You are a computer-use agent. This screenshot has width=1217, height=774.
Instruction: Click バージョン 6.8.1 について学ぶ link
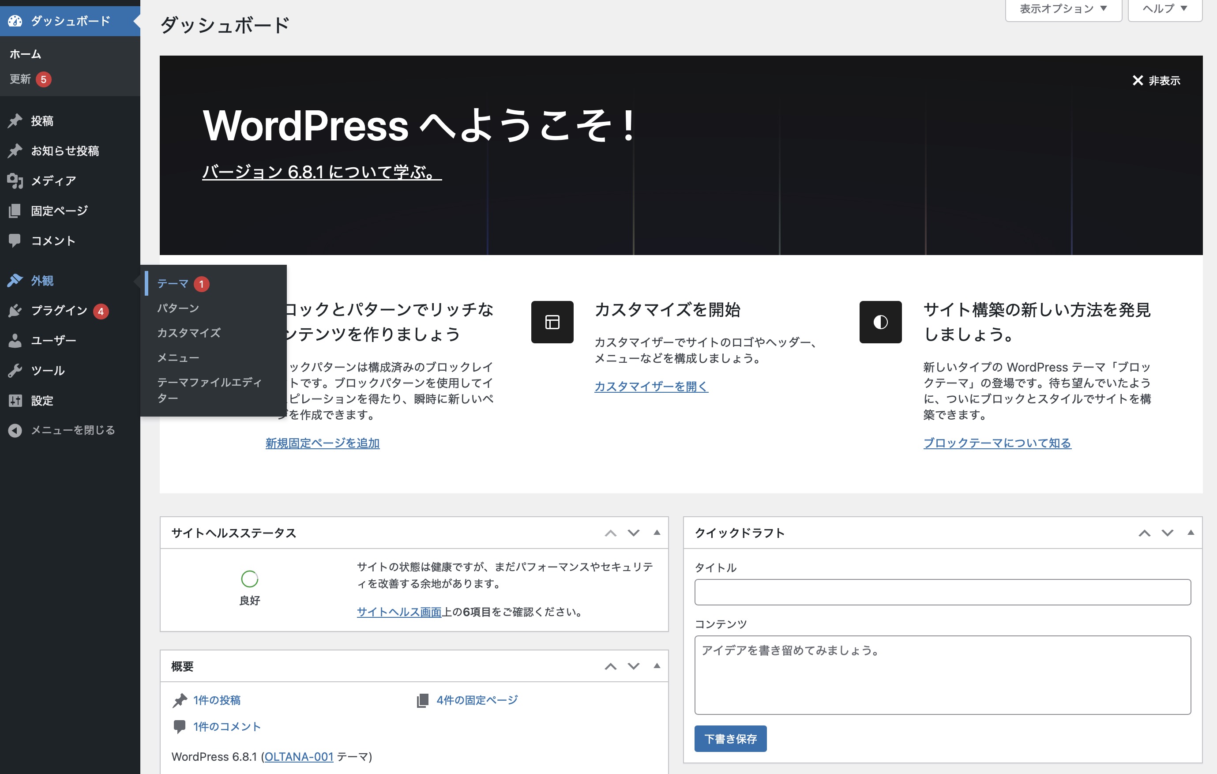322,172
